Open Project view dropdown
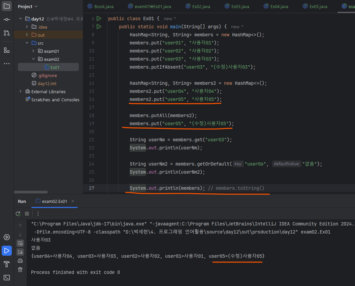The width and height of the screenshot is (355, 286). point(28,6)
